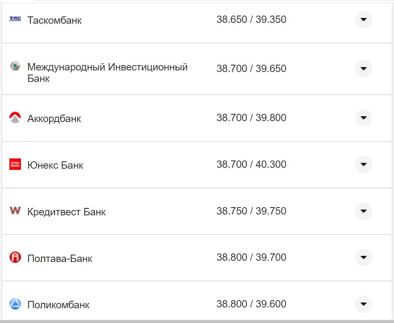Open the Кредитвест Банк dropdown
The width and height of the screenshot is (394, 323).
[x=363, y=211]
